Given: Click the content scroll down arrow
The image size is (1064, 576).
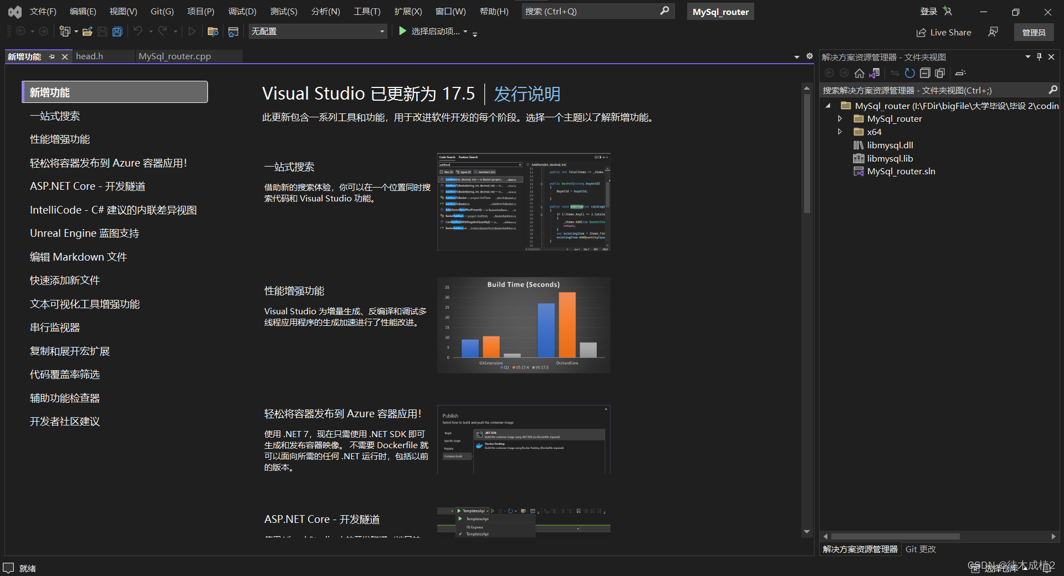Looking at the screenshot, I should coord(807,532).
